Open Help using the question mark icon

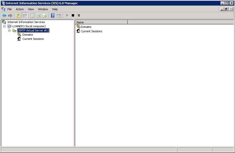[x=52, y=15]
